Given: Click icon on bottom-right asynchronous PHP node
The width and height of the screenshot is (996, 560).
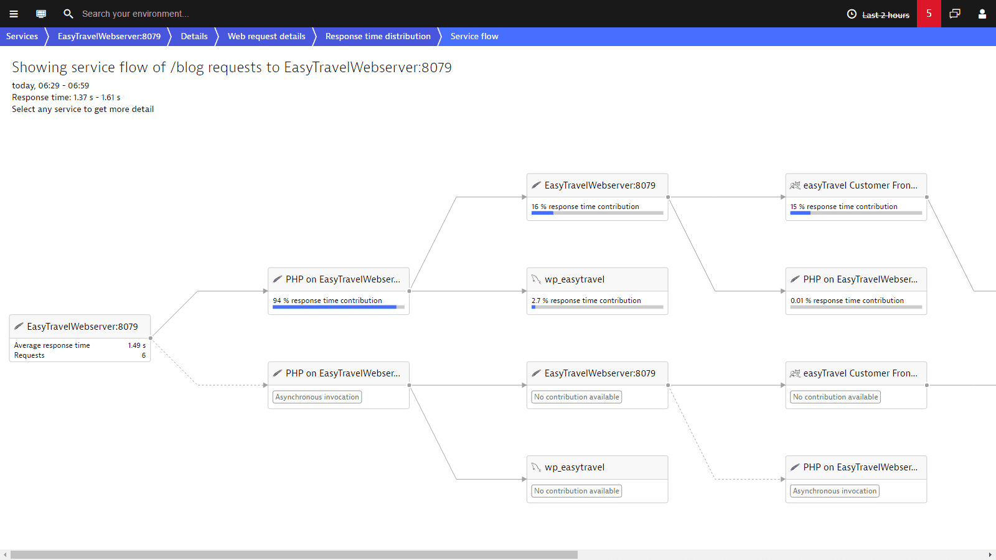Looking at the screenshot, I should click(x=795, y=467).
